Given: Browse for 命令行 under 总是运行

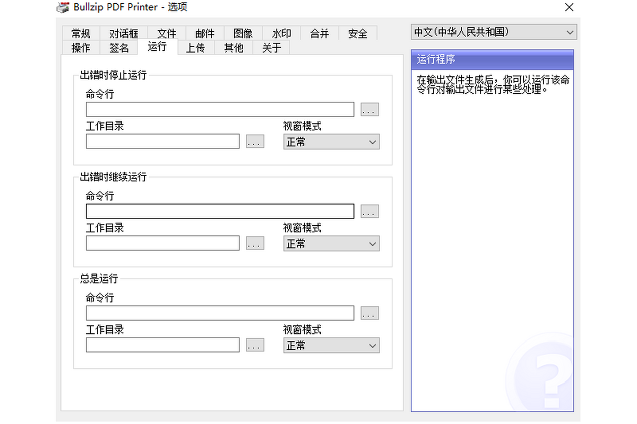Looking at the screenshot, I should click(x=369, y=313).
